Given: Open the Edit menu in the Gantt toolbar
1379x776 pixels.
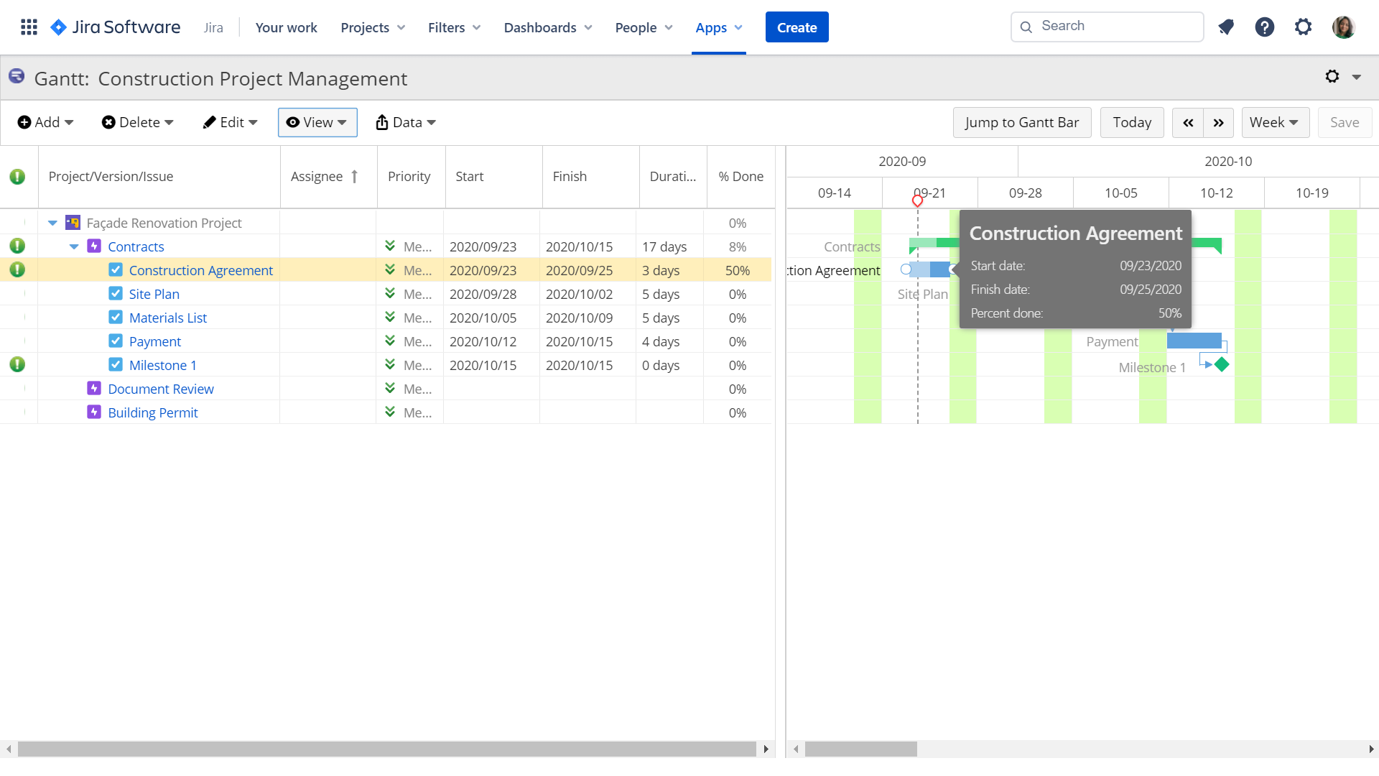Looking at the screenshot, I should (x=229, y=122).
